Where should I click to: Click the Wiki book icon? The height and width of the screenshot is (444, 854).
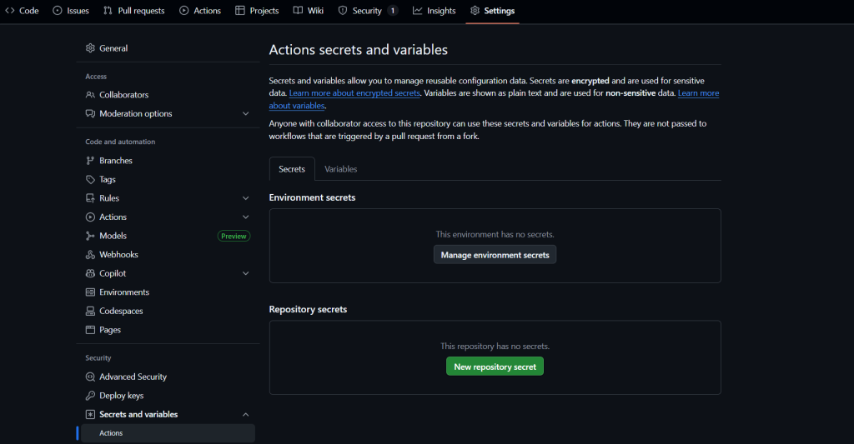tap(298, 10)
